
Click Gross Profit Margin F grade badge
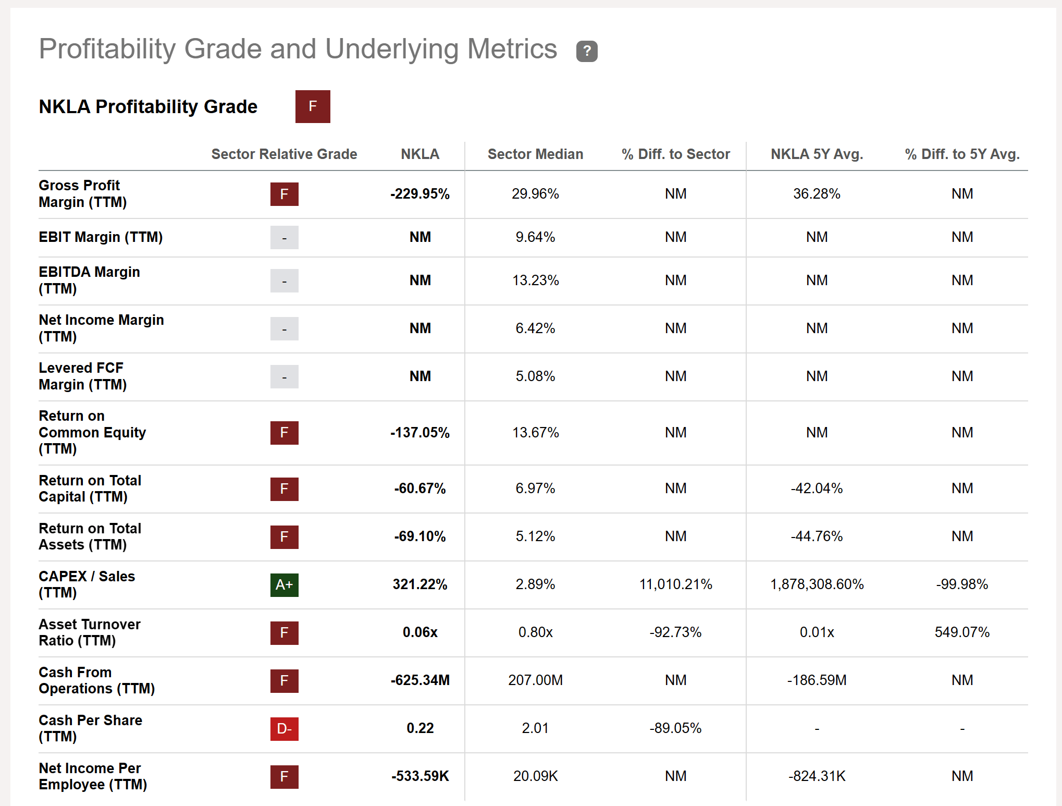284,194
